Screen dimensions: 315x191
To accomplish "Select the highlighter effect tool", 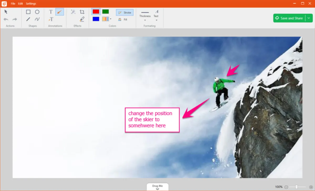I will click(x=82, y=19).
